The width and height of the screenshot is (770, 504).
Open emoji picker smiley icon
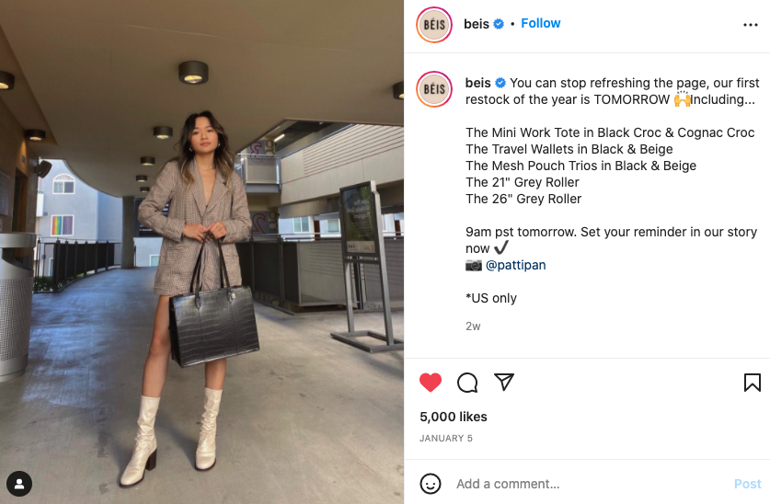pos(431,484)
